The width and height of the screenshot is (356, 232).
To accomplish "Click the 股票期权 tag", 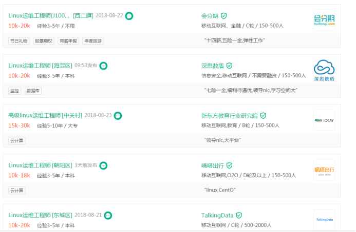I will 43,41.
